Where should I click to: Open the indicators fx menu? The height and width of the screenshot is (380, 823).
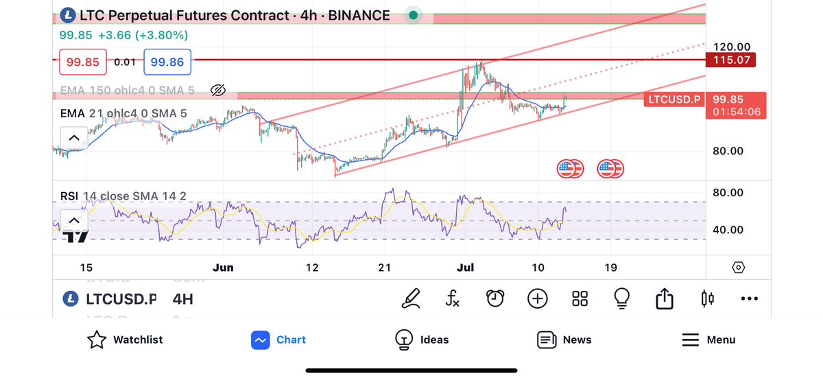(x=452, y=298)
